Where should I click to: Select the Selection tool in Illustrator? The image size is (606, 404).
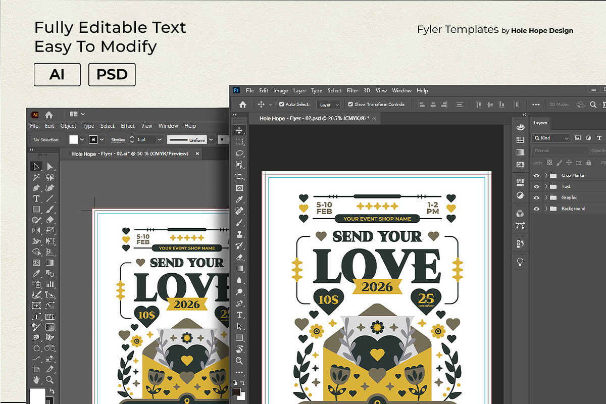[x=36, y=167]
